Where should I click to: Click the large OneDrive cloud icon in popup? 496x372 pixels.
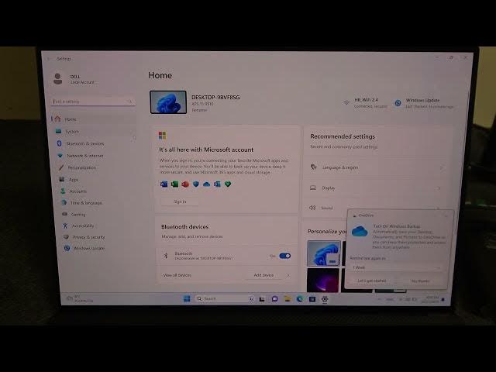(360, 232)
